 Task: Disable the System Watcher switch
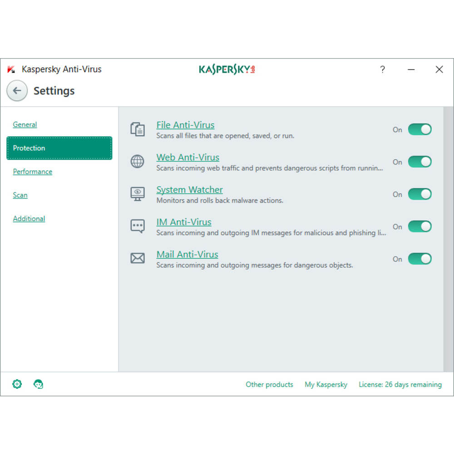419,194
